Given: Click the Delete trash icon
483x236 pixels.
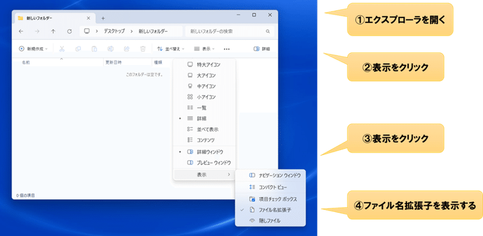Looking at the screenshot, I should tap(142, 49).
